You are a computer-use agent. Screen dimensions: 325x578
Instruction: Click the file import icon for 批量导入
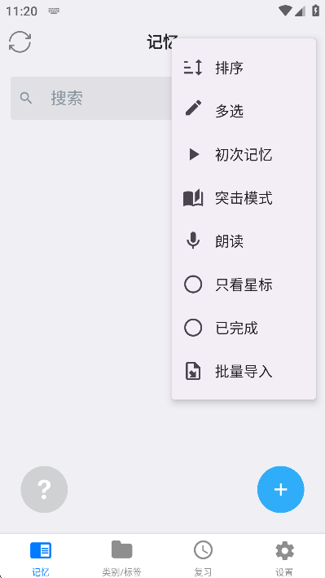(193, 371)
